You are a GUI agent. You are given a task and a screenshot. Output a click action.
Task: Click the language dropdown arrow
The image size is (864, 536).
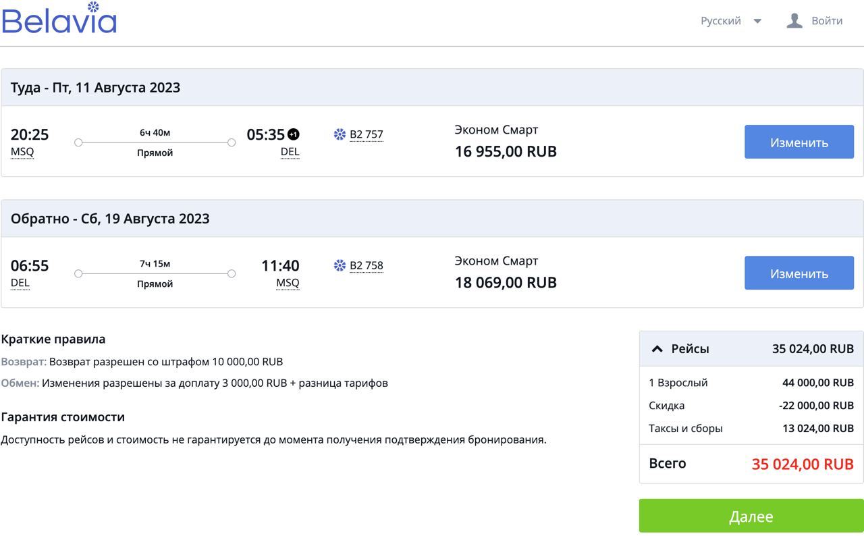[x=757, y=21]
